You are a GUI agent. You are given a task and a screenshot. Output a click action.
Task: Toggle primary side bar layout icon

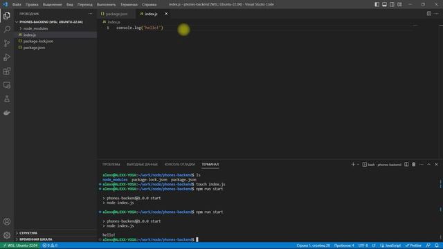coord(377,4)
